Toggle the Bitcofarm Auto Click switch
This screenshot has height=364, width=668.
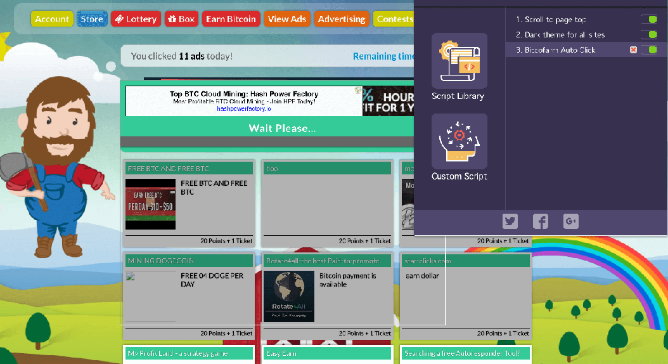[x=649, y=50]
